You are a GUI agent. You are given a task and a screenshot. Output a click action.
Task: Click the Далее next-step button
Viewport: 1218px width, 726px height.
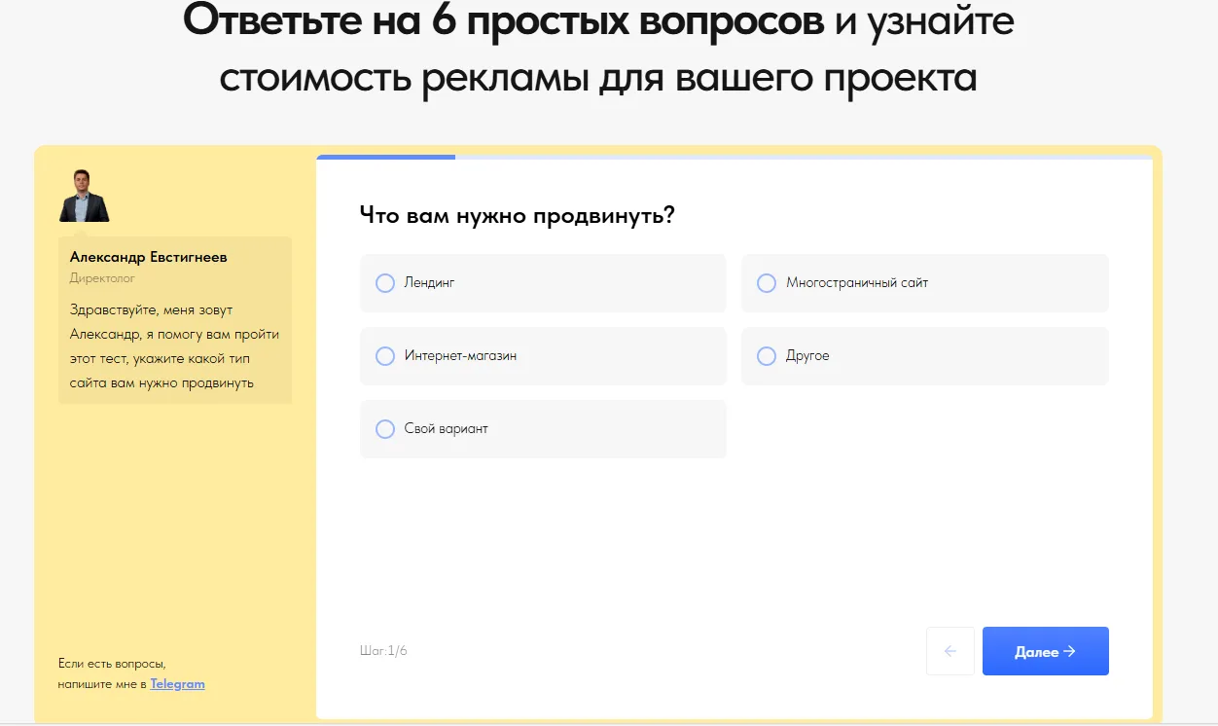tap(1045, 651)
